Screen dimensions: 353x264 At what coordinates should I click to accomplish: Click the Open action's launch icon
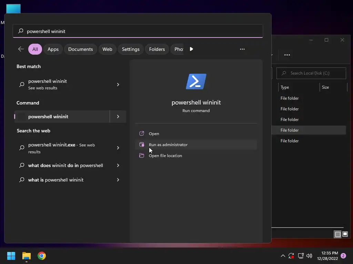(142, 133)
